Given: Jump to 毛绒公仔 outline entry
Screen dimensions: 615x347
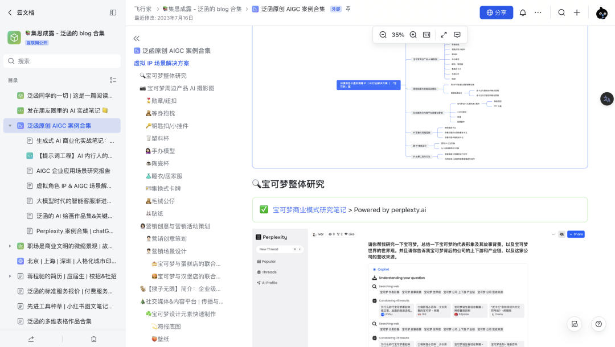Looking at the screenshot, I should 160,201.
